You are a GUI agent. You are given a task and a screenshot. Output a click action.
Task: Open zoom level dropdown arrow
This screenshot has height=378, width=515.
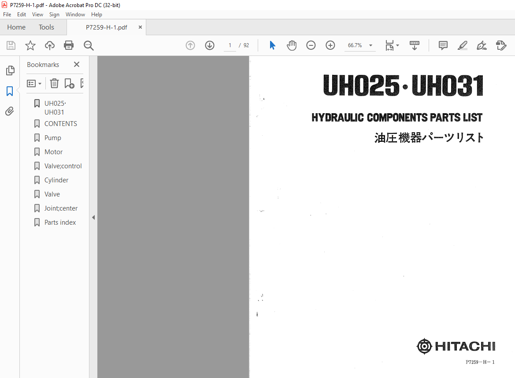pos(371,45)
